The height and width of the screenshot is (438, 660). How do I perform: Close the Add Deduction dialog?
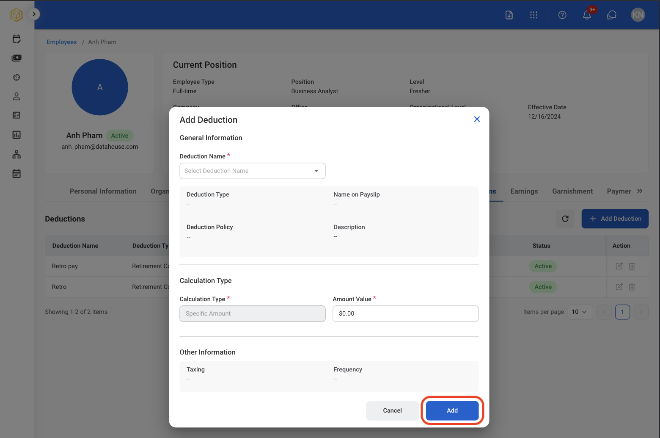point(477,119)
